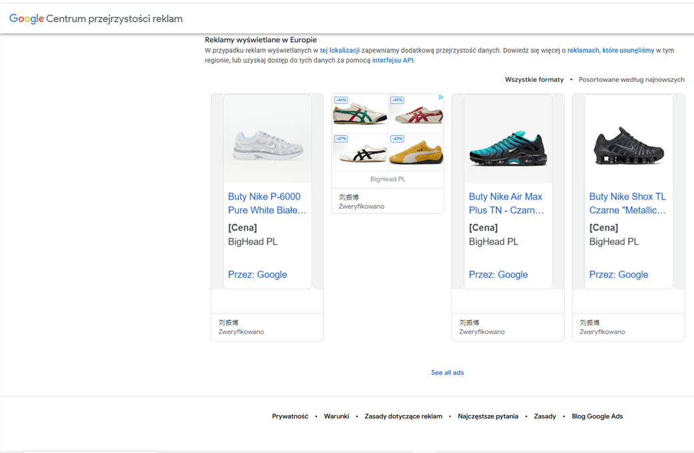This screenshot has width=694, height=453.
Task: Follow the 'reklamach, które usunęliśmy' link
Action: (x=611, y=51)
